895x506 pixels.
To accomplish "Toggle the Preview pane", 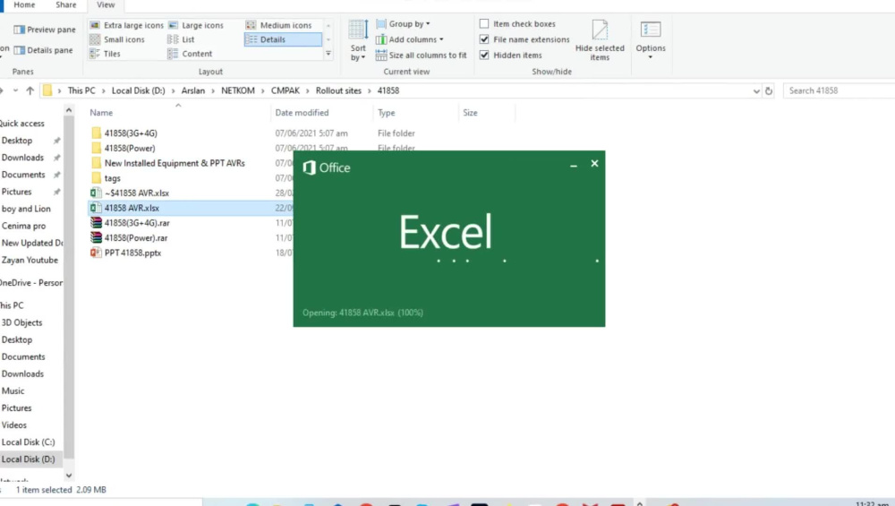I will click(x=45, y=30).
